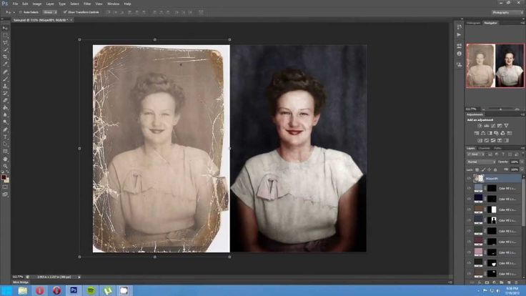
Task: Select the Clone Stamp tool
Action: click(x=5, y=86)
